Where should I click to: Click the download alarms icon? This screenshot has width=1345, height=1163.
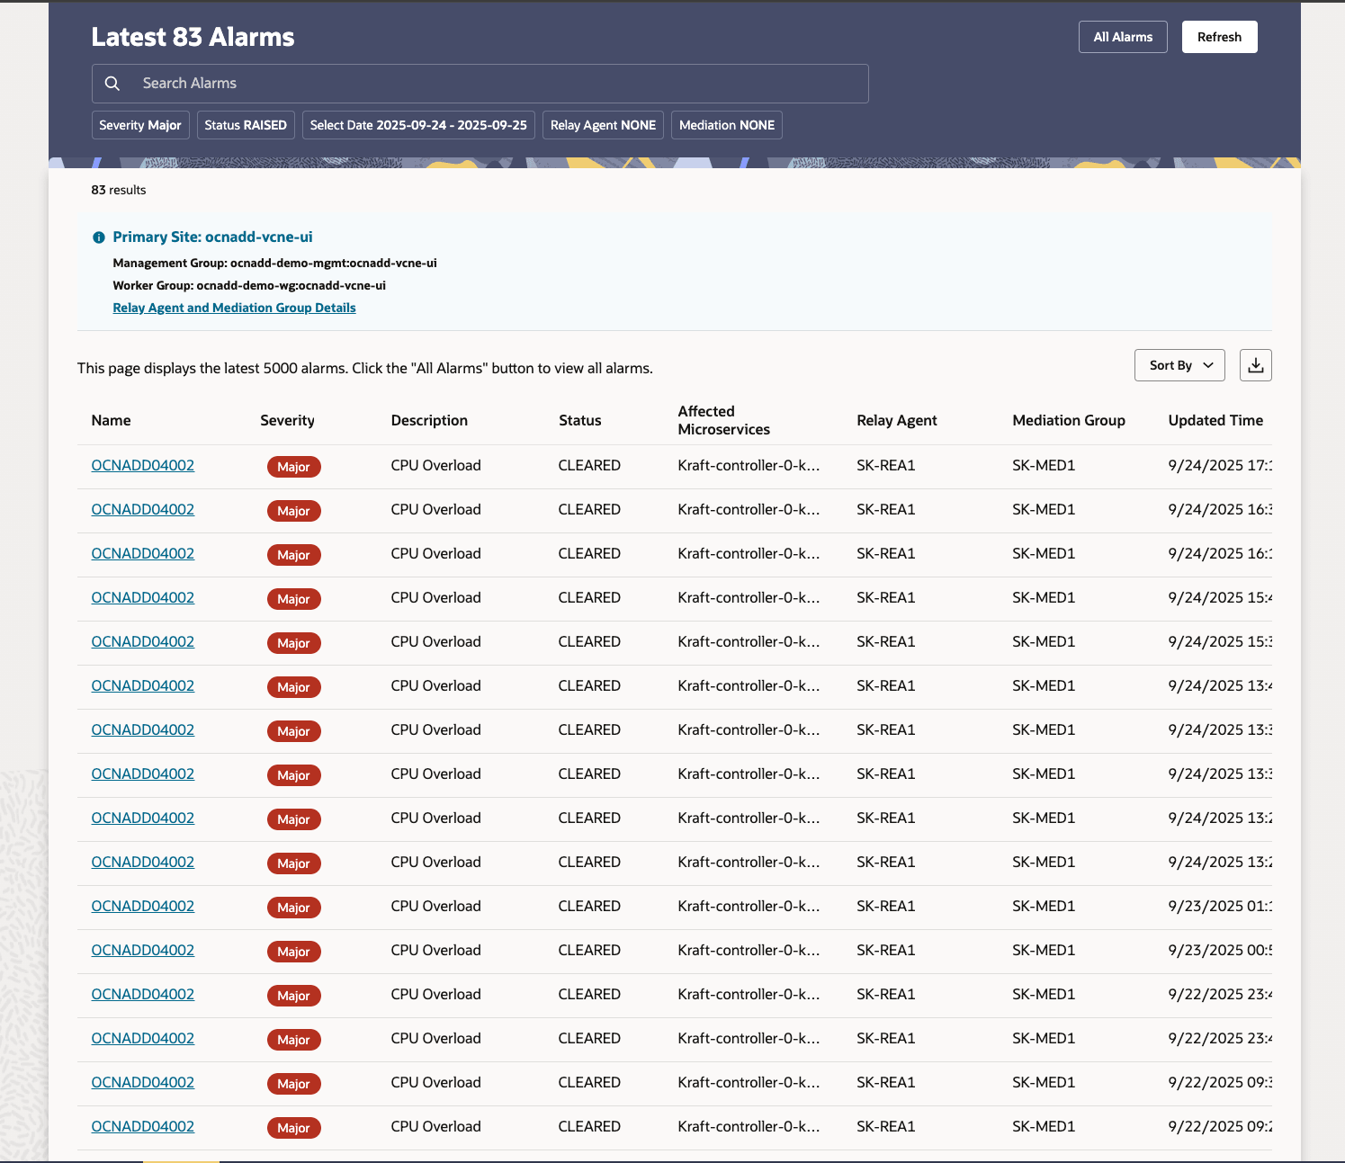1255,365
